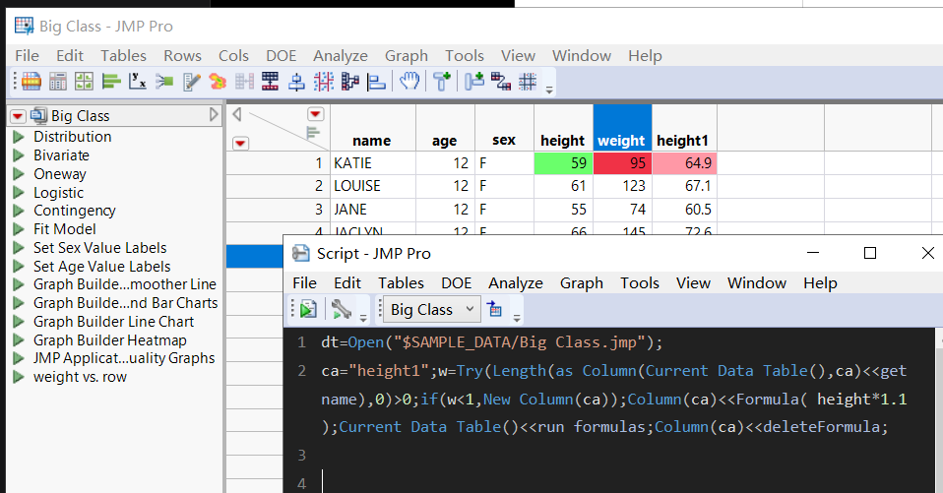Click the black and red grid table toolbar icon
943x493 pixels.
tap(270, 81)
